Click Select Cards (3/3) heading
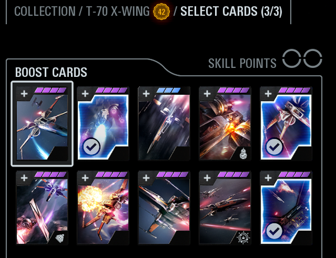336x258 pixels. tap(231, 11)
